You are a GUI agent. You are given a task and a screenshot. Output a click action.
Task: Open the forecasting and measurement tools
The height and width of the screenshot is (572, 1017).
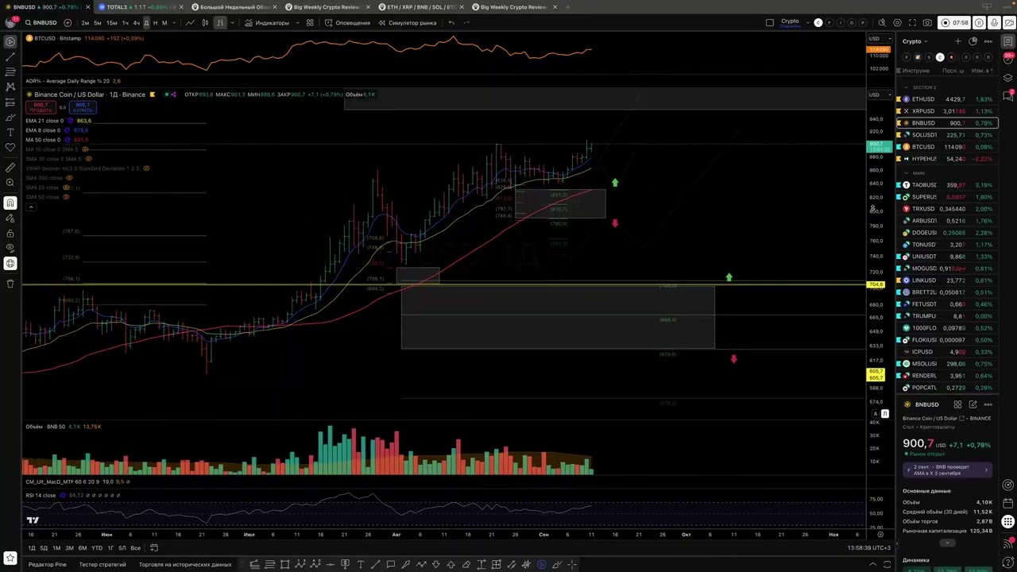click(x=10, y=101)
